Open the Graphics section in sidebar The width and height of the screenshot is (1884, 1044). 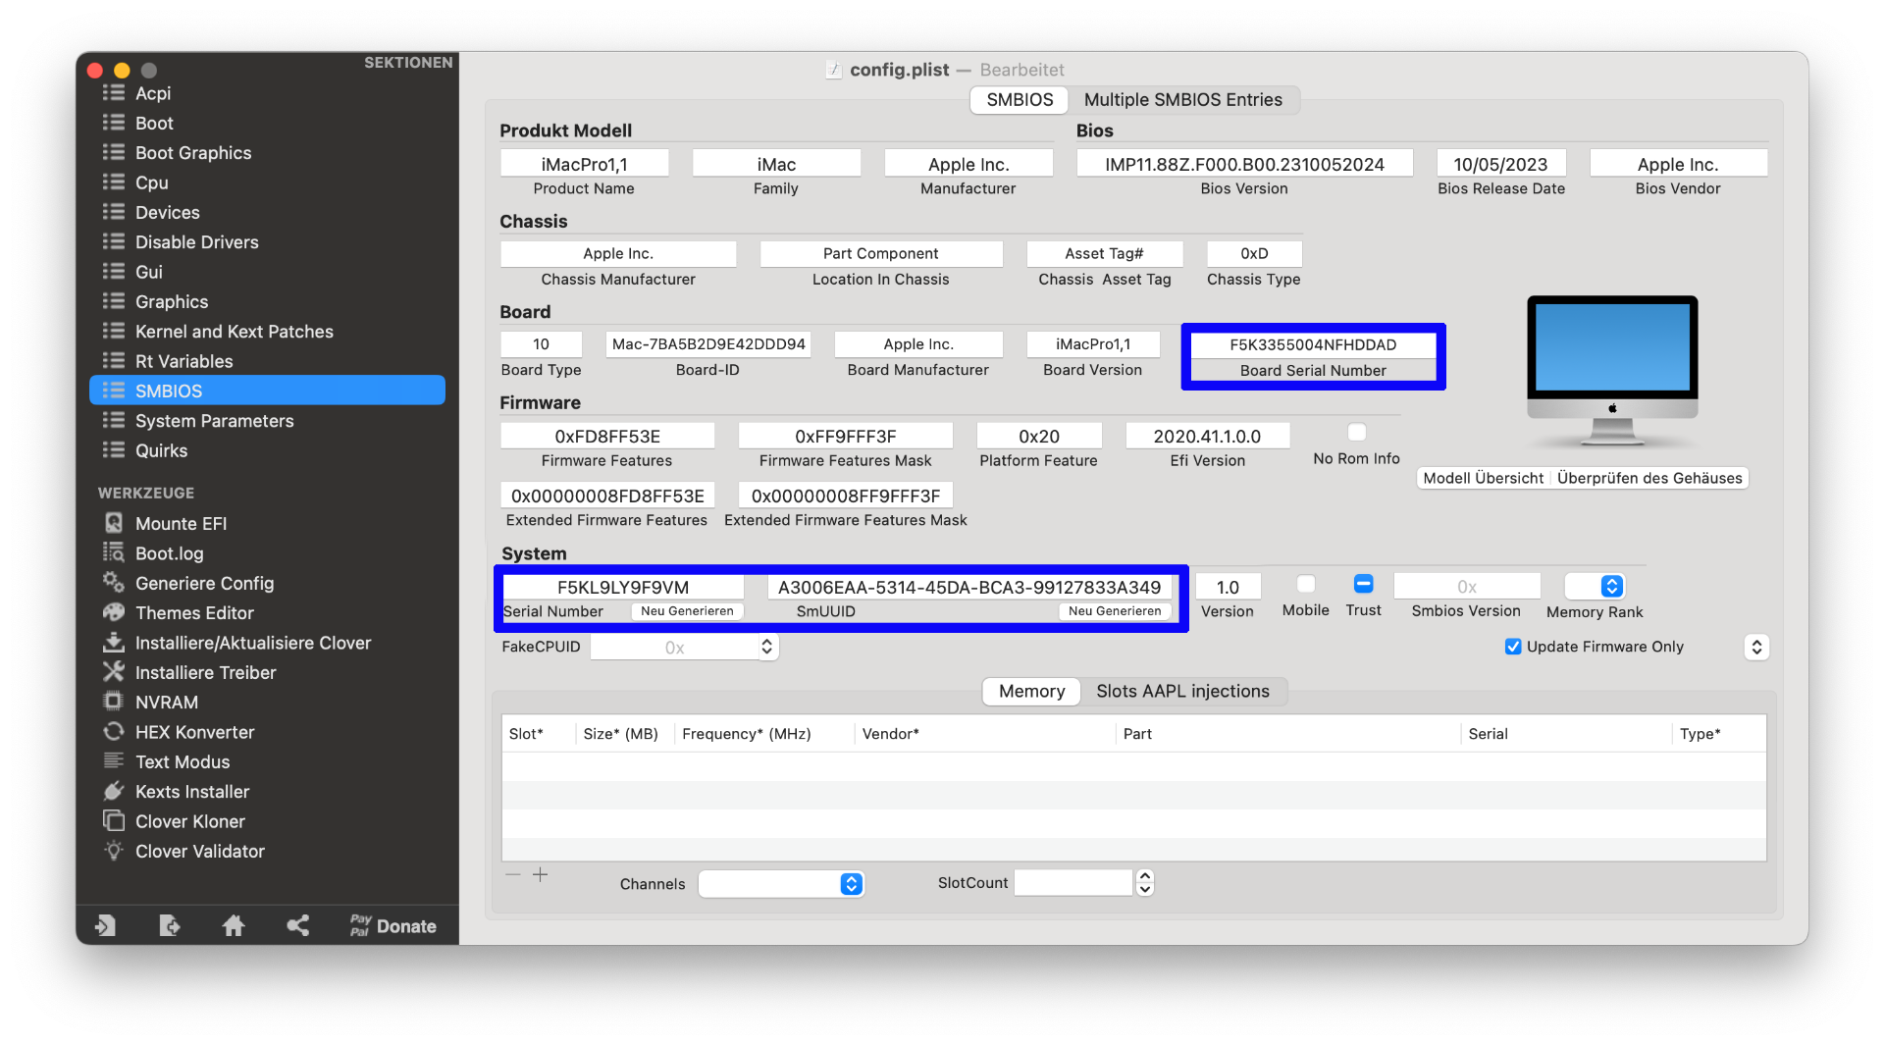point(267,301)
